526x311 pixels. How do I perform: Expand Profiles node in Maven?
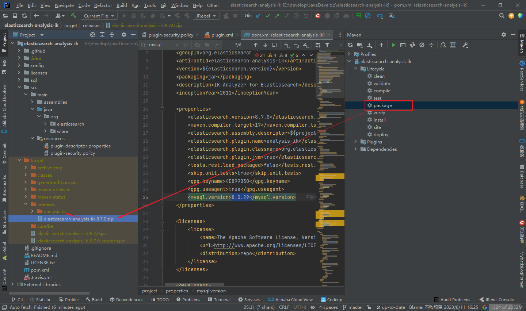coord(349,54)
